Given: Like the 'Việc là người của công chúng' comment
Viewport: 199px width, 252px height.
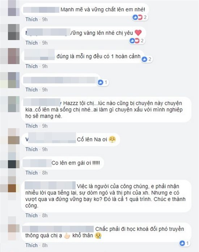Looking at the screenshot, I should click(x=31, y=215).
